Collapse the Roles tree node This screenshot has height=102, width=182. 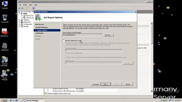click(x=19, y=14)
